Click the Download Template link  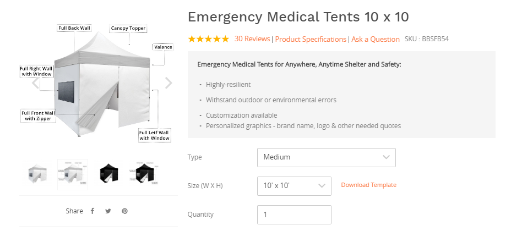coord(368,185)
